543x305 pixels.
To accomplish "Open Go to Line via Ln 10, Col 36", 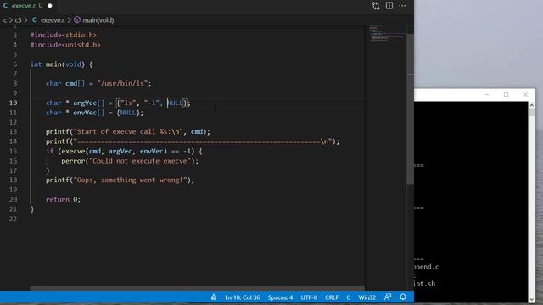I will (x=243, y=297).
